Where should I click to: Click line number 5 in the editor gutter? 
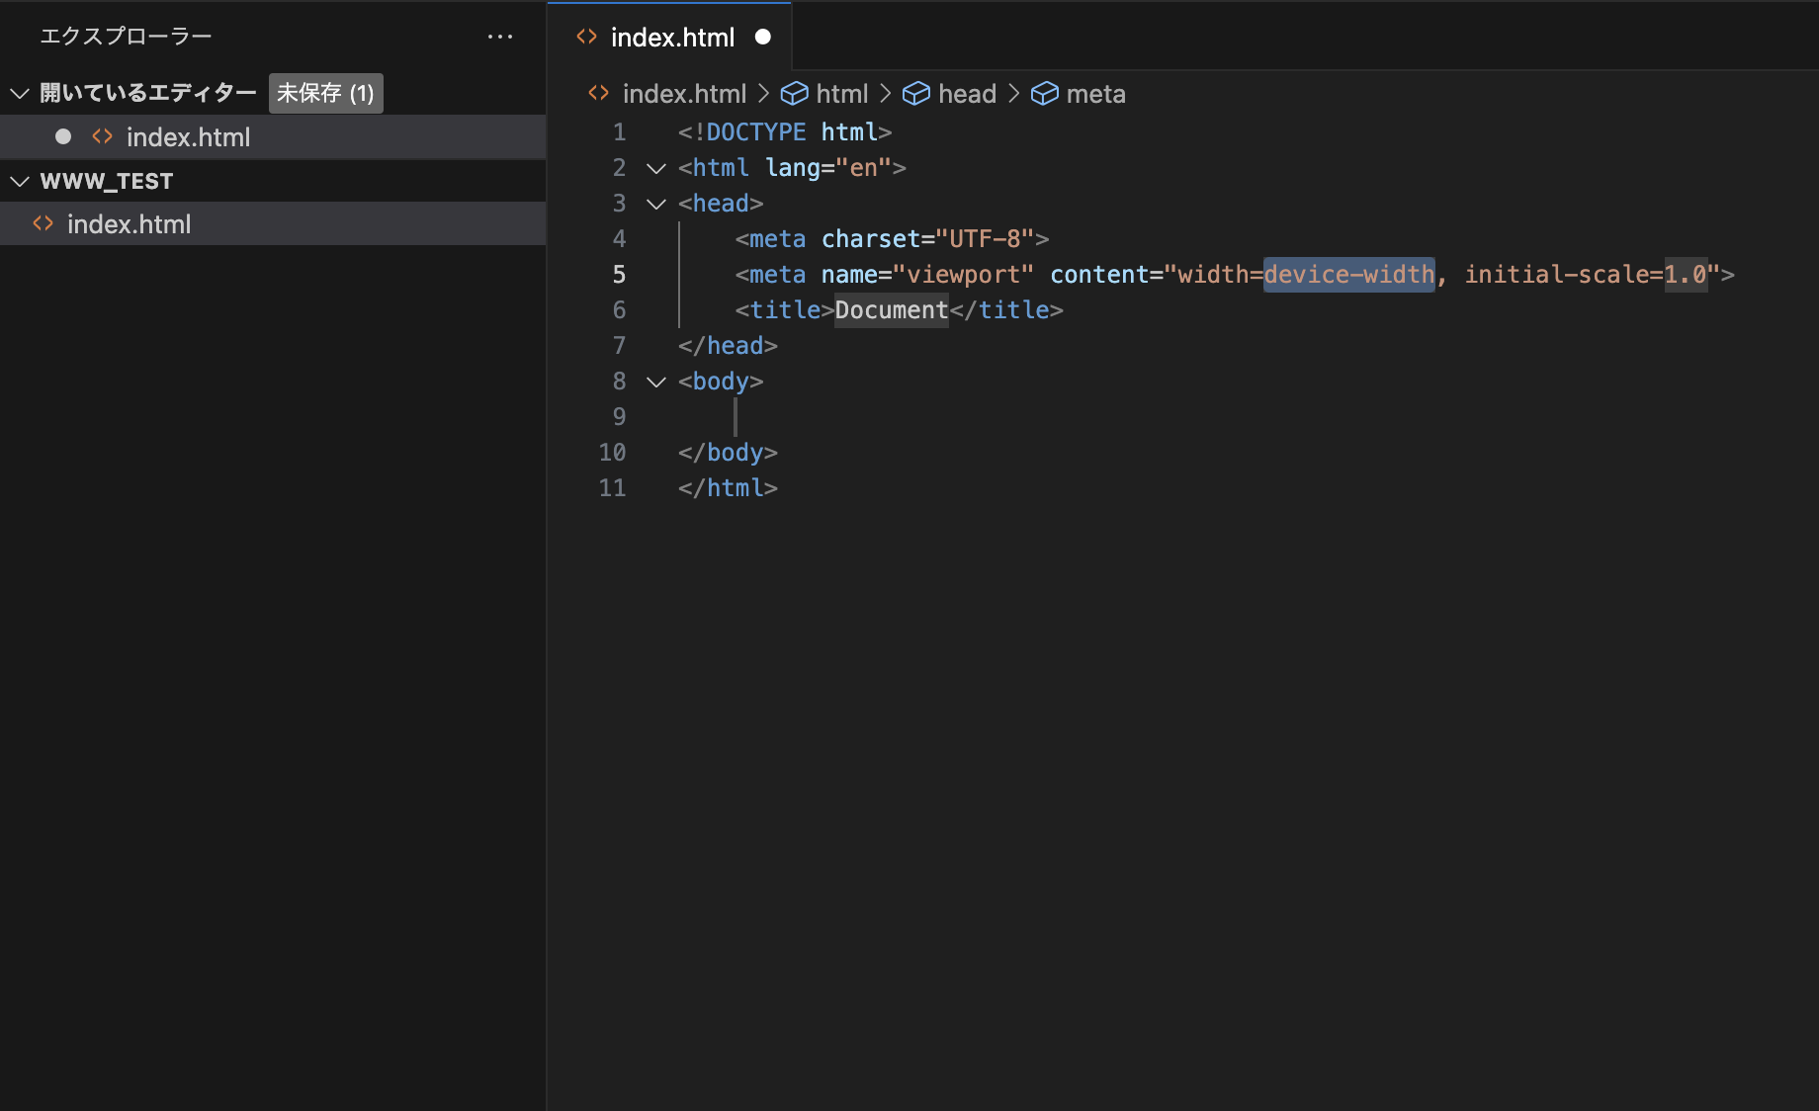pos(619,274)
